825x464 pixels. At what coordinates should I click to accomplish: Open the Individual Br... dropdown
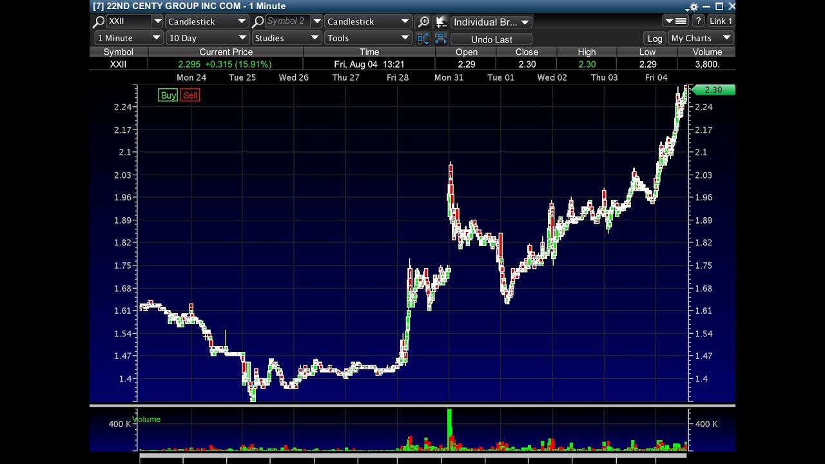(x=491, y=22)
